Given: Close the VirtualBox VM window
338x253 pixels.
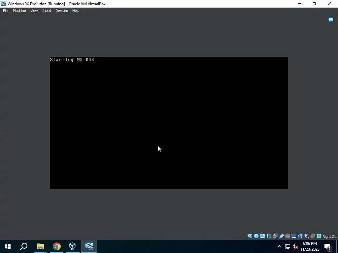Looking at the screenshot, I should click(330, 3).
